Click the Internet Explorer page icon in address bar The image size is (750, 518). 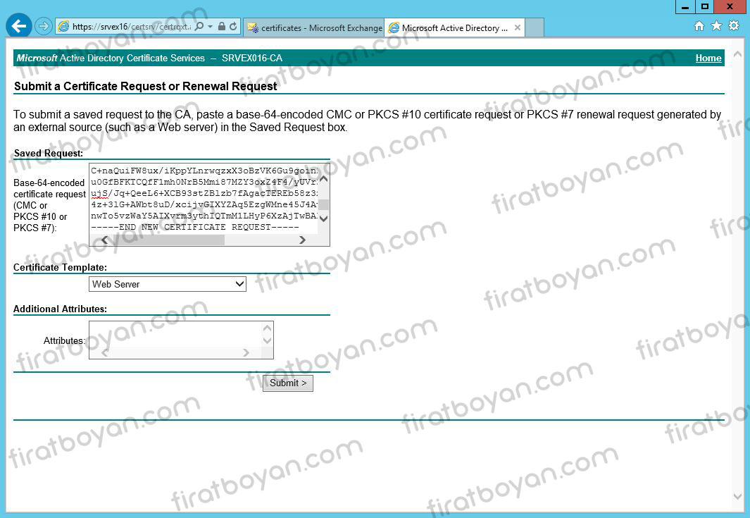tap(63, 26)
